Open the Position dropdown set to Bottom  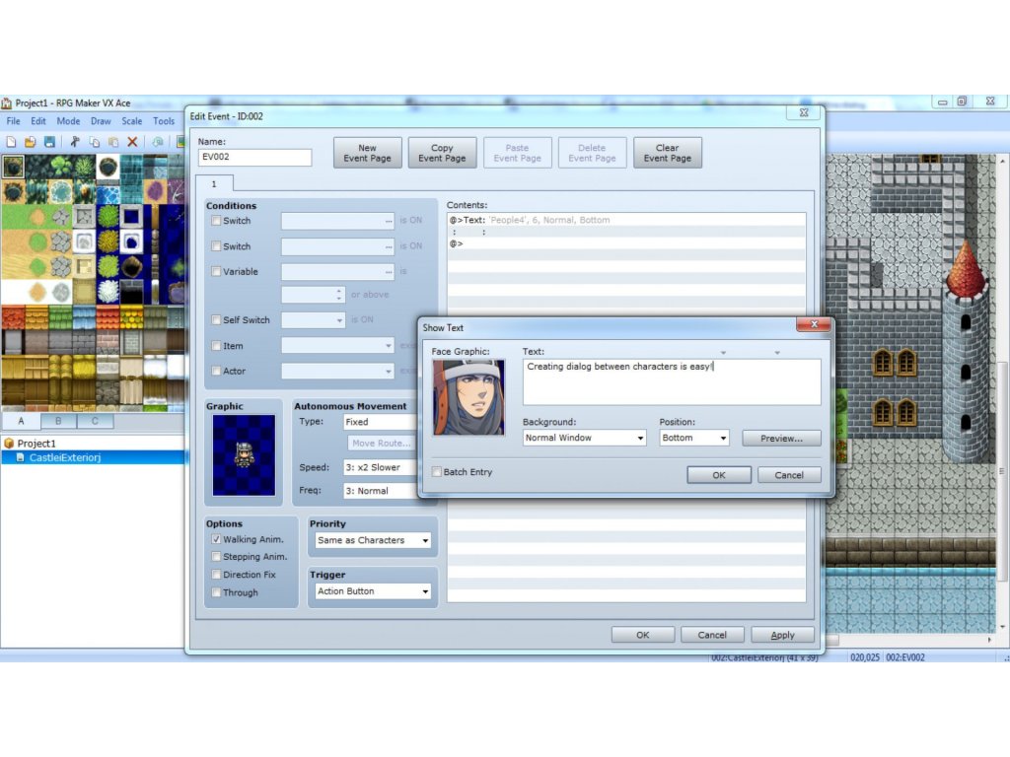click(694, 438)
